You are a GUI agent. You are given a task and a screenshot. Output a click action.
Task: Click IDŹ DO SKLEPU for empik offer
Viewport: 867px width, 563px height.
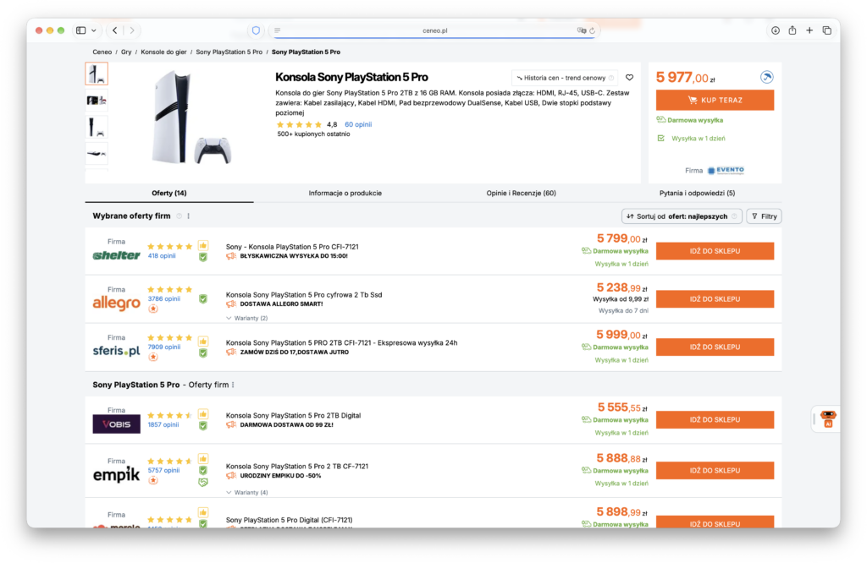[715, 471]
